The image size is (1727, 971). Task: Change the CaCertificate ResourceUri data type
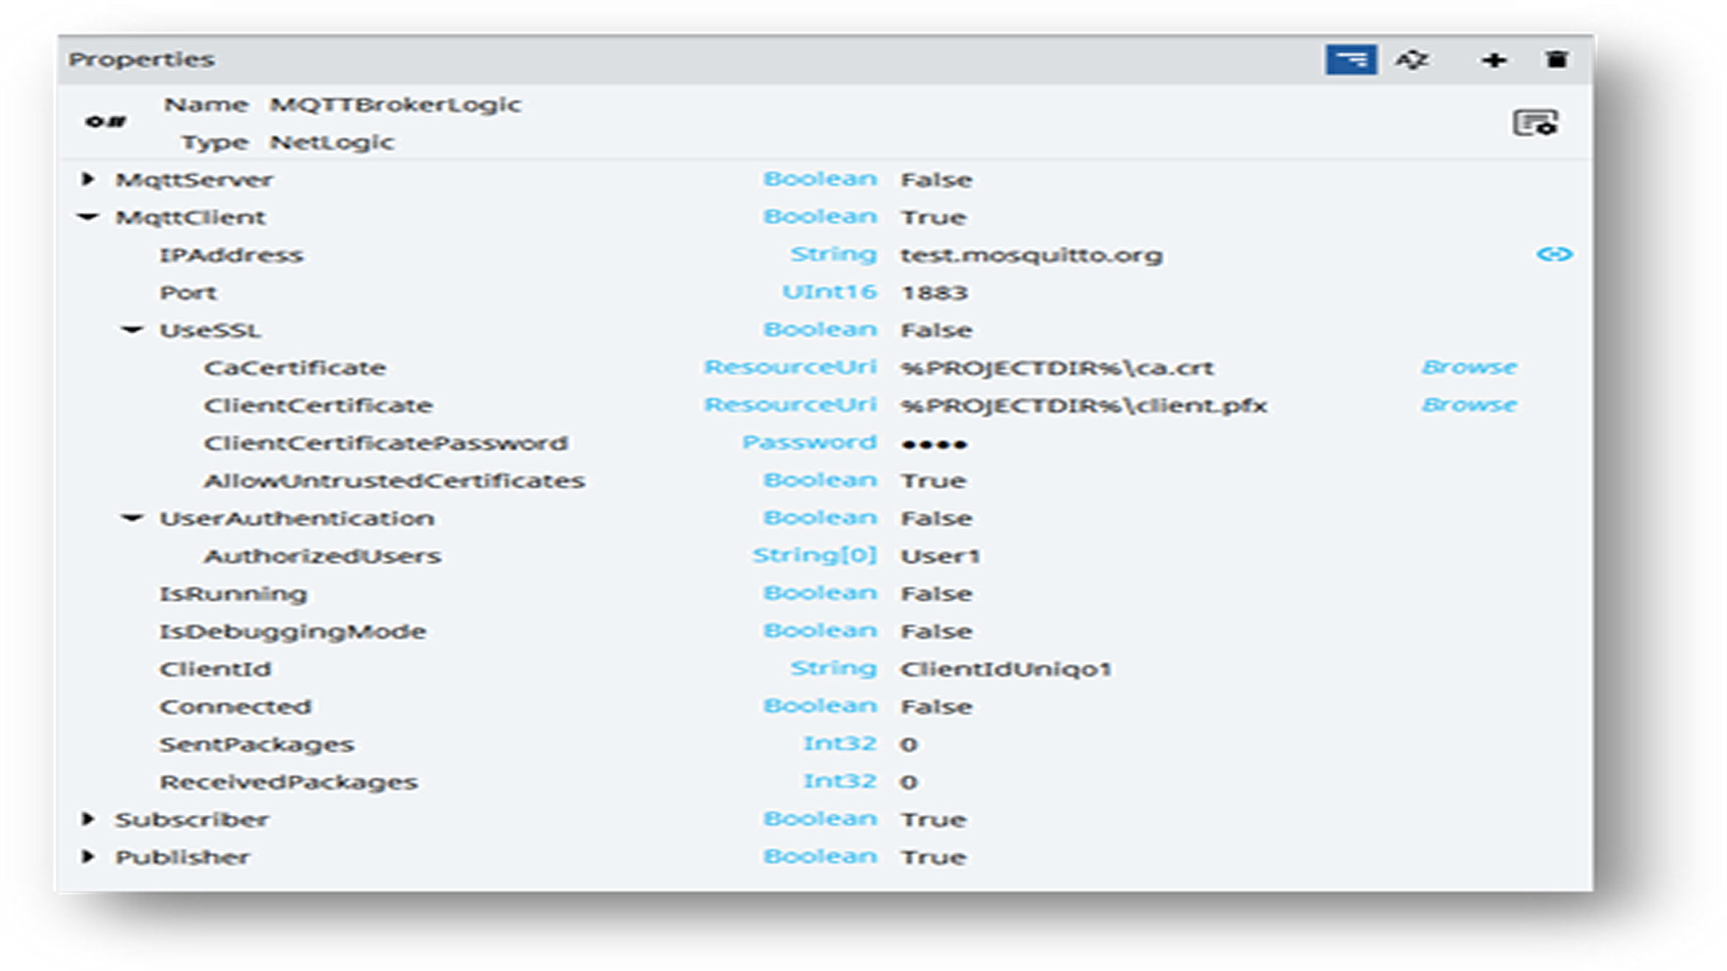click(790, 367)
